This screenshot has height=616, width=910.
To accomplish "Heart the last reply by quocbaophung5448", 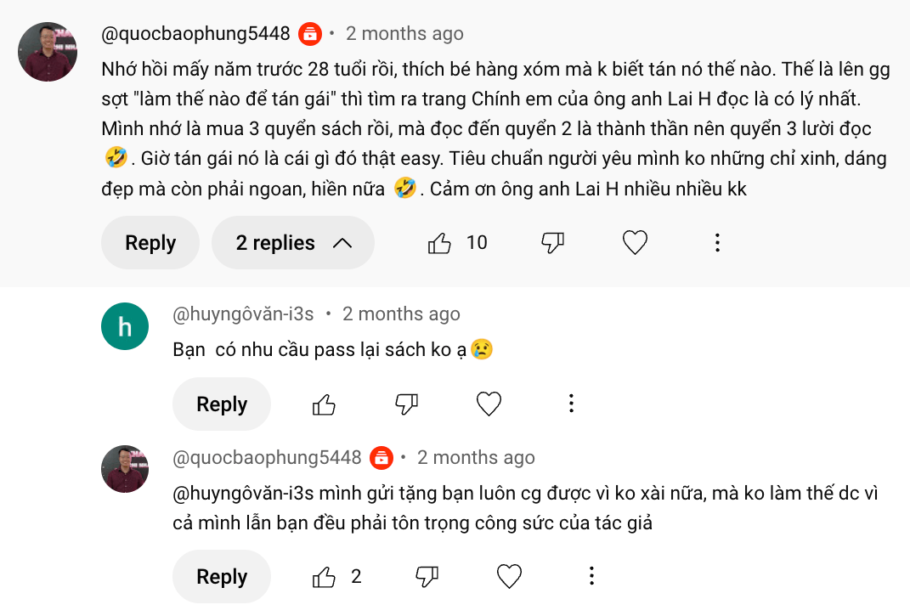I will point(509,578).
